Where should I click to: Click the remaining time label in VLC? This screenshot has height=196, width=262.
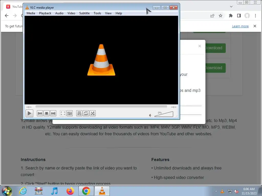click(174, 107)
